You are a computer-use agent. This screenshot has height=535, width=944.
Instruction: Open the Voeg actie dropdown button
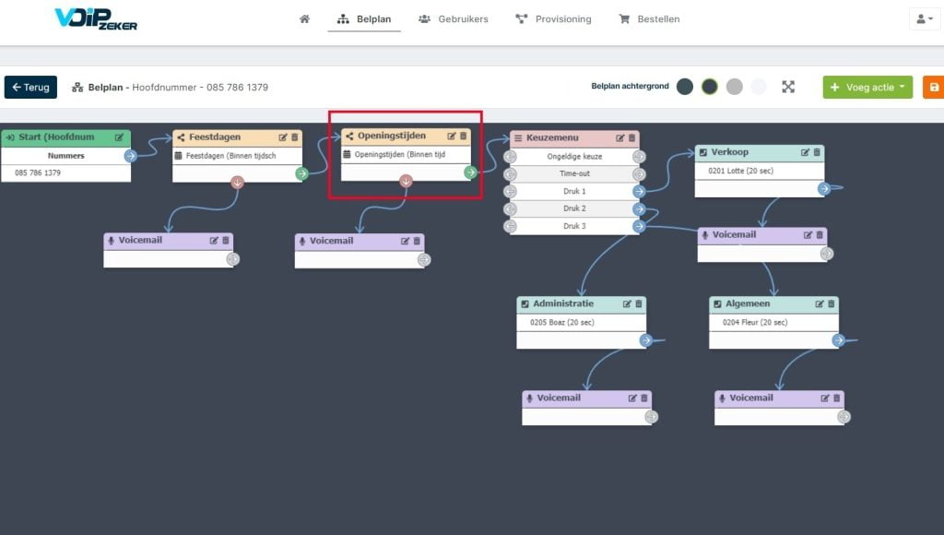pos(867,87)
